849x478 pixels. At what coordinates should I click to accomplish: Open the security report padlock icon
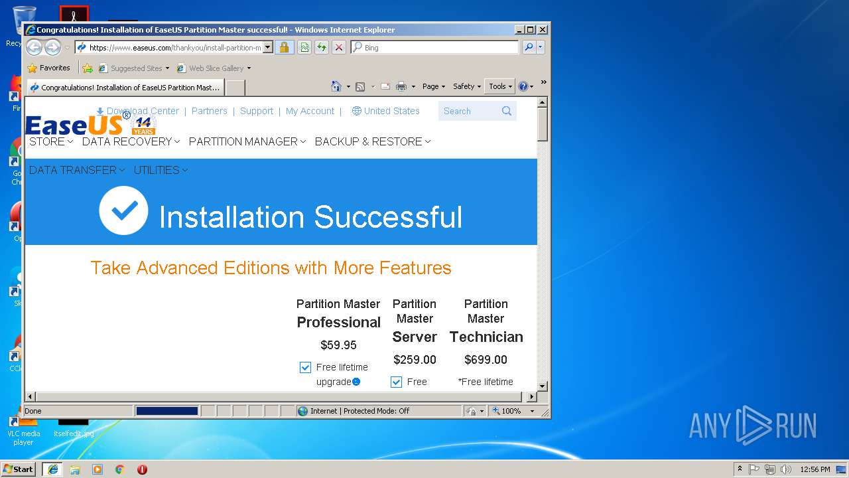284,47
